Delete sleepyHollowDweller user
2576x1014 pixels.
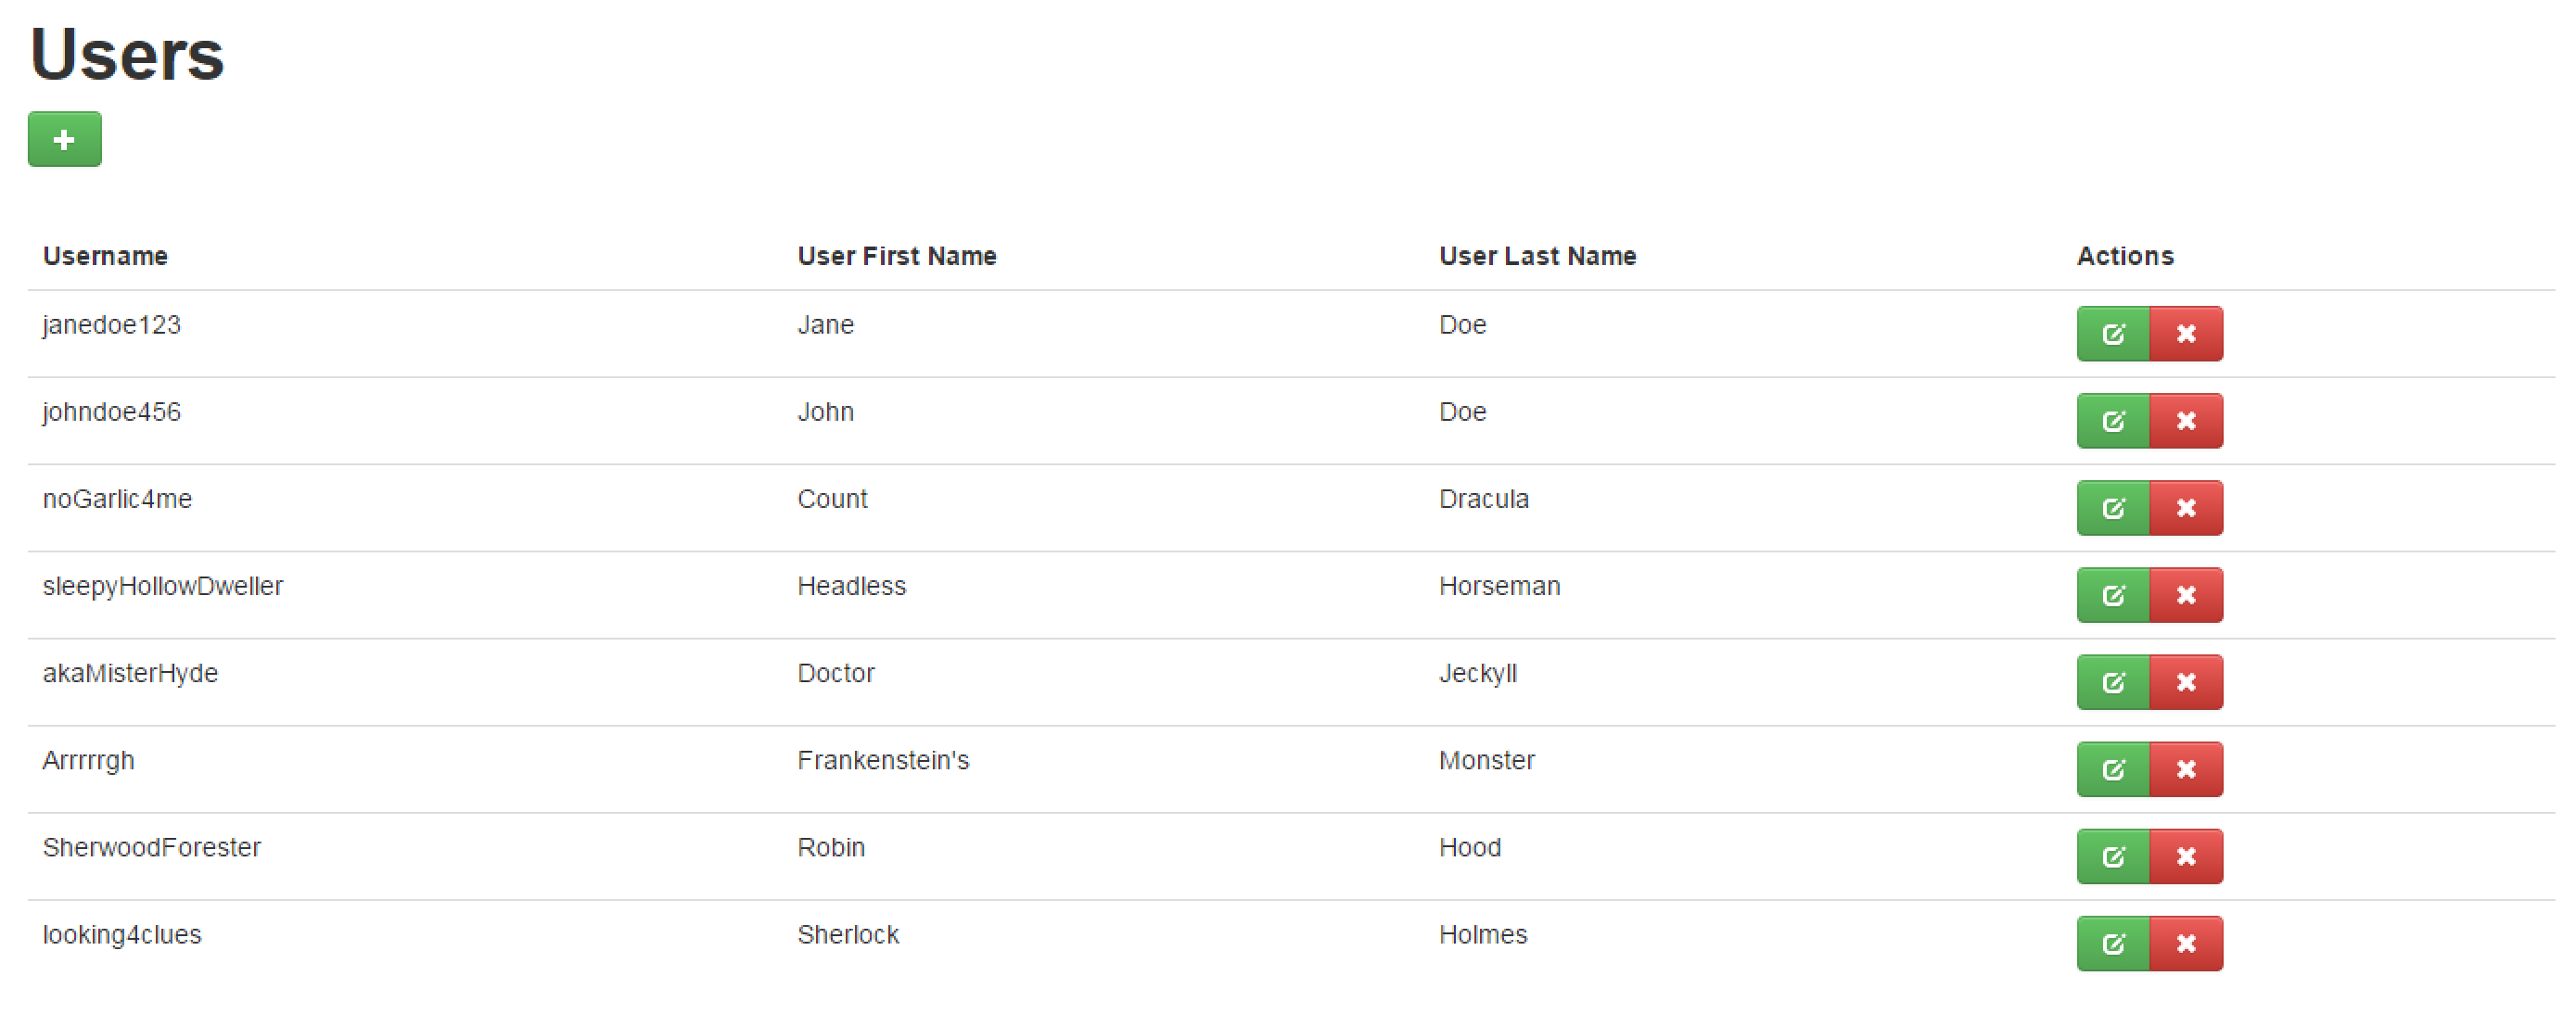click(2186, 595)
